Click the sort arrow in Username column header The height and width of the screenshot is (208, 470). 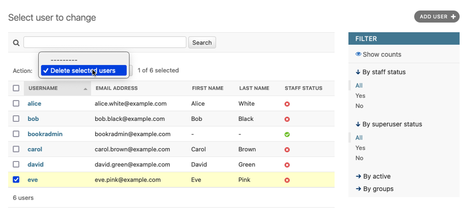[85, 89]
